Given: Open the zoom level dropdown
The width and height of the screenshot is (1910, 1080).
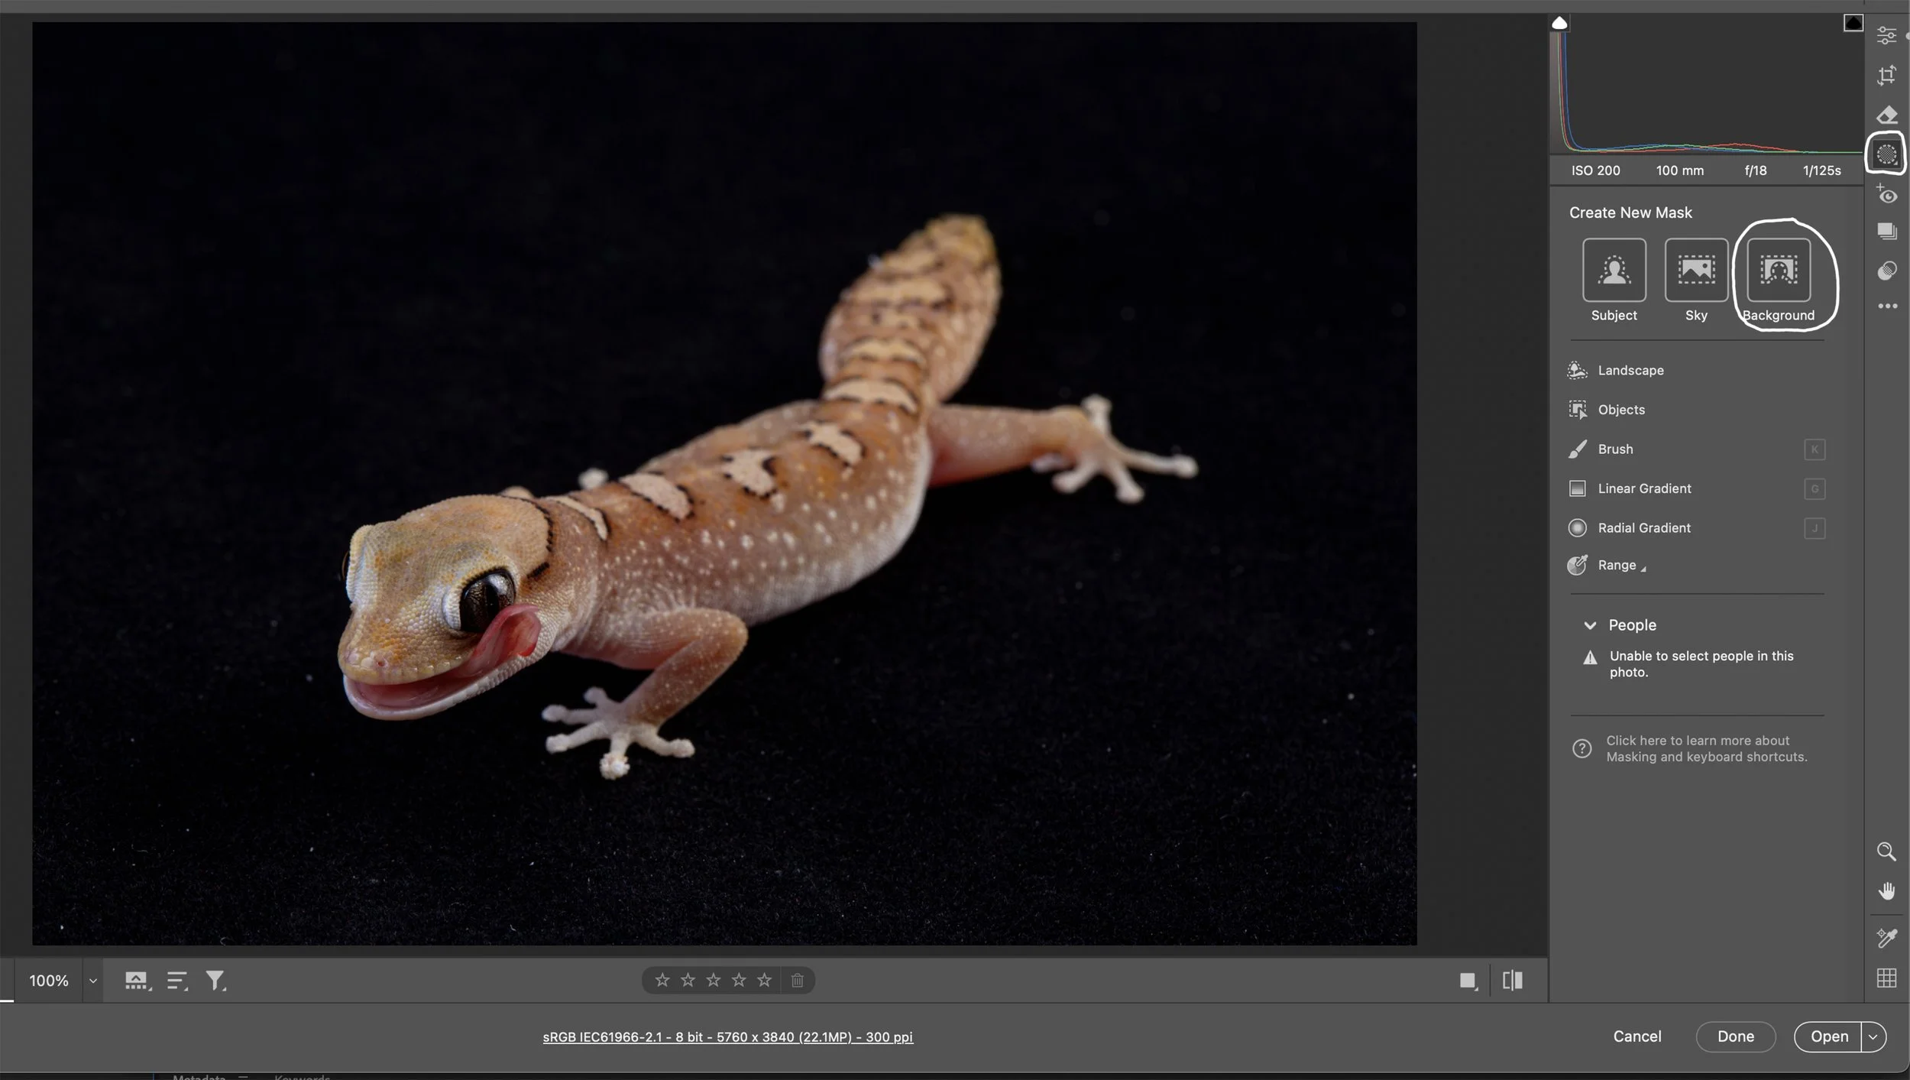Looking at the screenshot, I should [x=92, y=980].
